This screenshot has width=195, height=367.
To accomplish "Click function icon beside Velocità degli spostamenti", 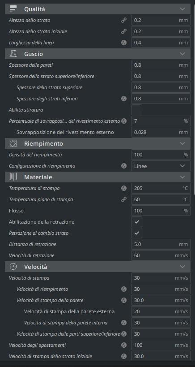I will pos(124,345).
